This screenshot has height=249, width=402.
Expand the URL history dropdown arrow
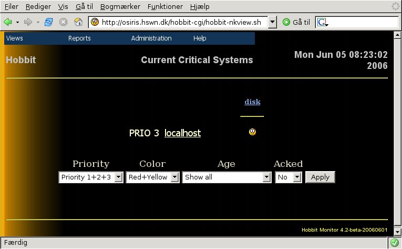[272, 22]
